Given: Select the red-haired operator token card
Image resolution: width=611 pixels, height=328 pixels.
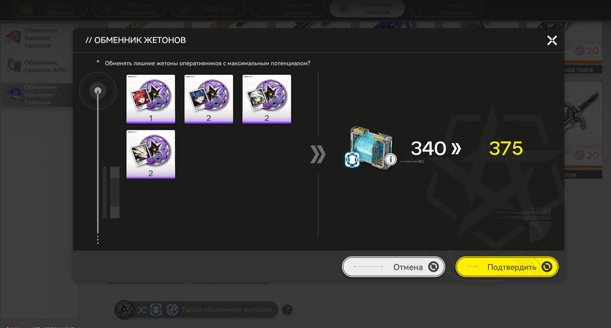Looking at the screenshot, I should tap(151, 99).
